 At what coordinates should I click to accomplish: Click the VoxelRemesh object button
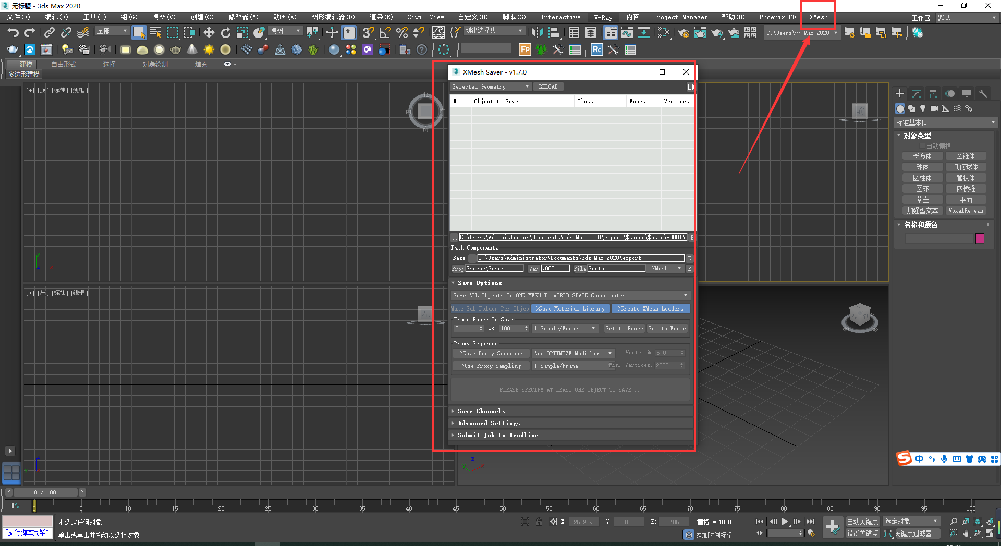(x=966, y=210)
